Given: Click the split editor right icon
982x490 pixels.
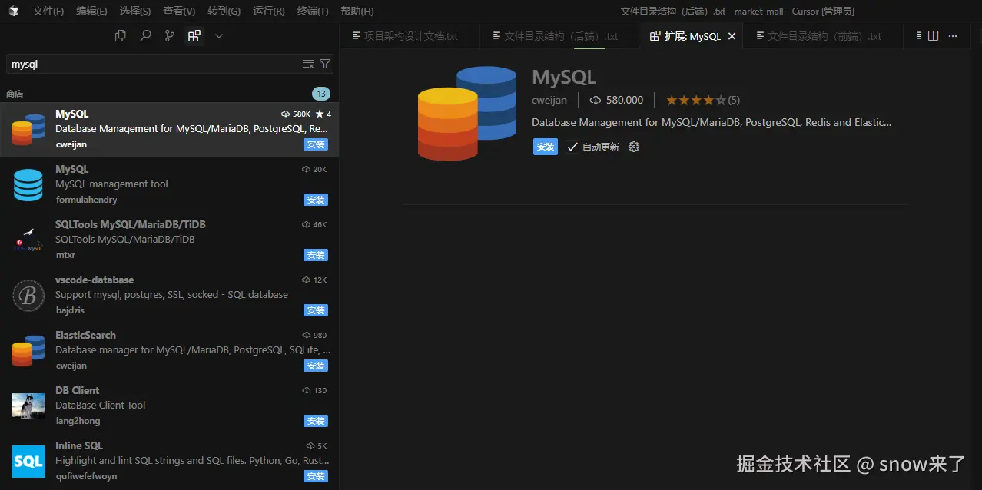Looking at the screenshot, I should pyautogui.click(x=933, y=35).
